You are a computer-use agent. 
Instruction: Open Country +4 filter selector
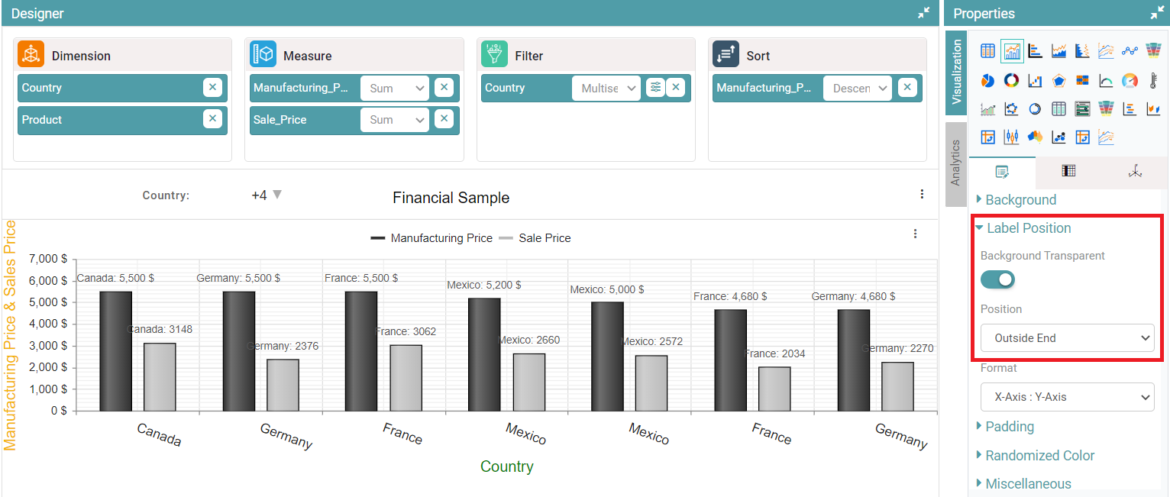[267, 195]
